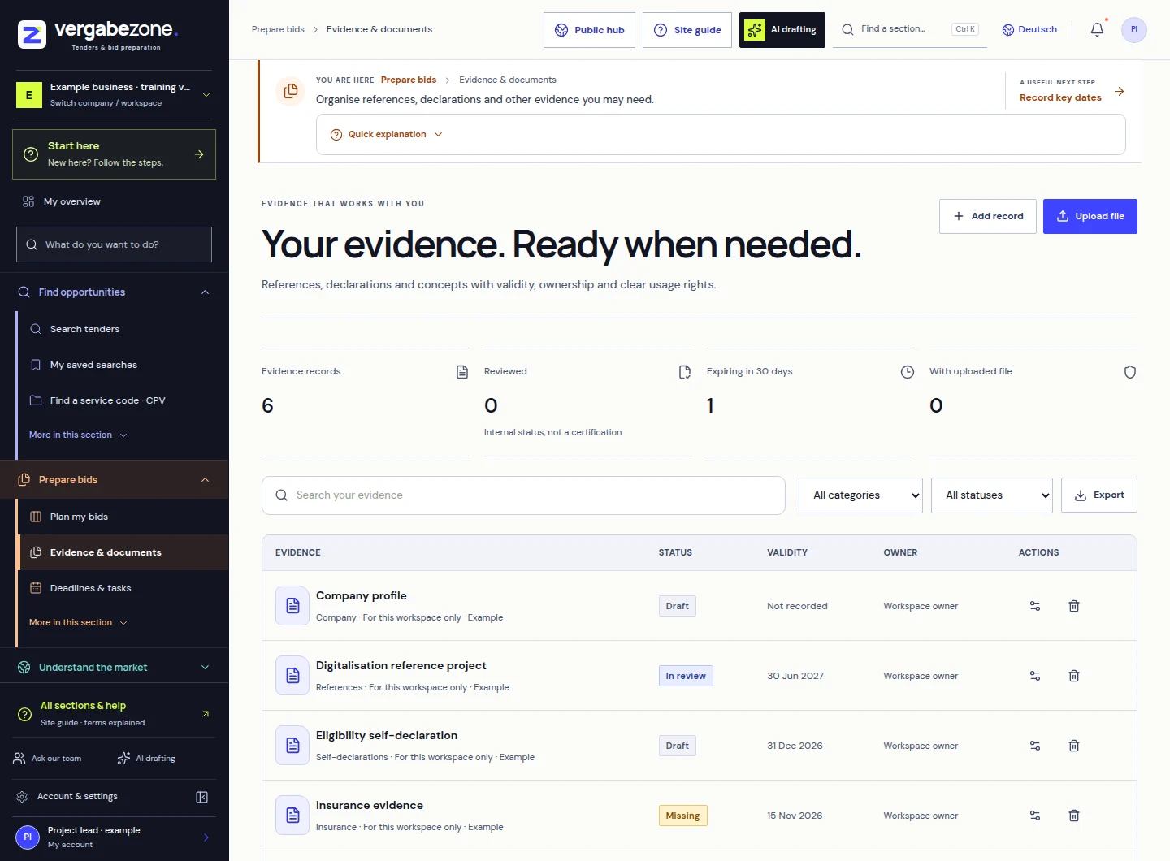Click the vergabezone logo icon
This screenshot has height=861, width=1170.
[x=32, y=34]
